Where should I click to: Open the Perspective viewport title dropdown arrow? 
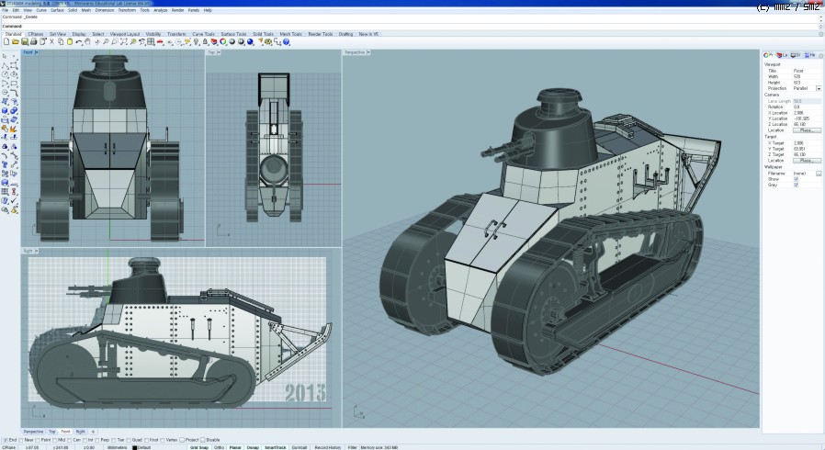pyautogui.click(x=367, y=52)
